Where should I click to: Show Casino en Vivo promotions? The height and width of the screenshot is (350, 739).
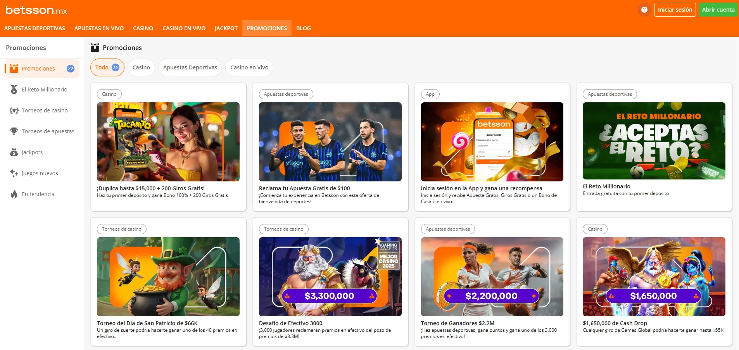(x=249, y=67)
